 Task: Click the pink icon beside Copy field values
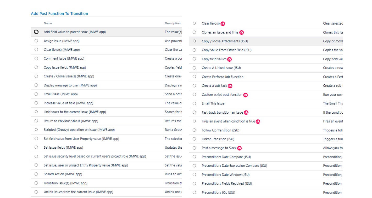click(x=230, y=59)
